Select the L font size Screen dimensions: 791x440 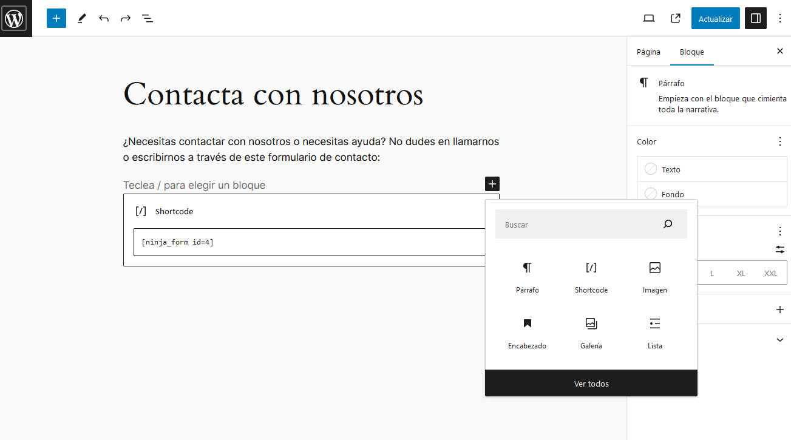pos(712,273)
